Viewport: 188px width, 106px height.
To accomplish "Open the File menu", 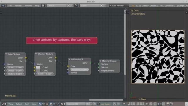I will pos(10,6).
